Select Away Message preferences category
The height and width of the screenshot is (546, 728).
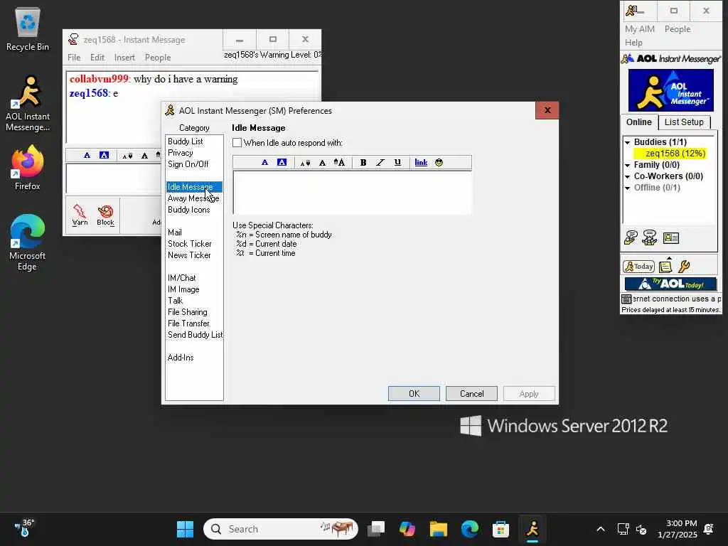click(193, 198)
